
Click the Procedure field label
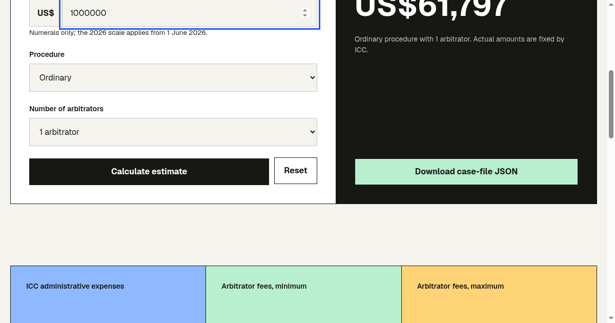47,54
